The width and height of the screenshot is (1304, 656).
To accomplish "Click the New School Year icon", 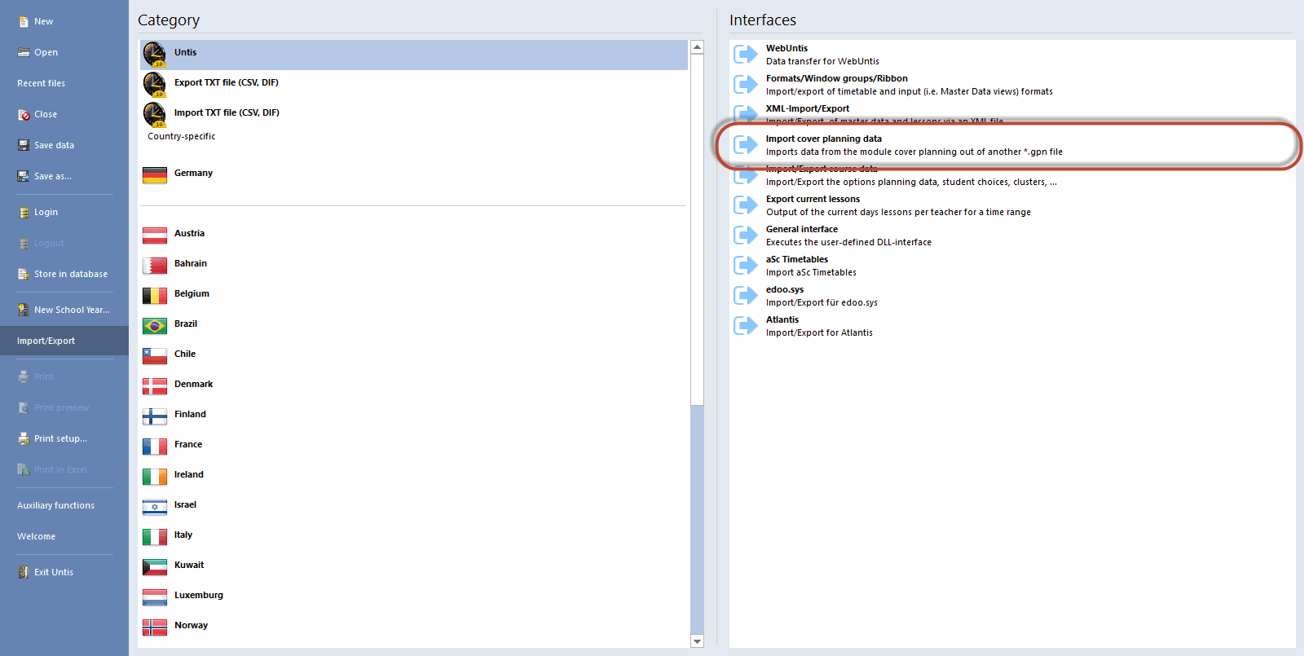I will (x=24, y=310).
